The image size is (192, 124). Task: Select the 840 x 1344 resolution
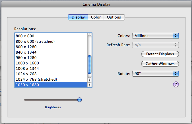pyautogui.click(x=51, y=52)
